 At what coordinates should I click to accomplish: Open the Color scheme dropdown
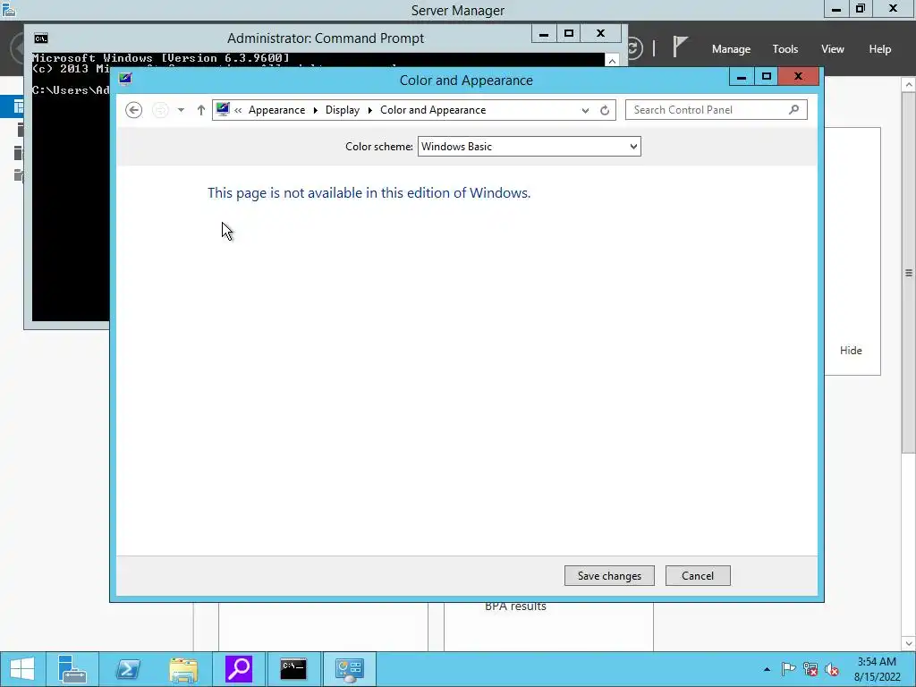click(x=530, y=147)
